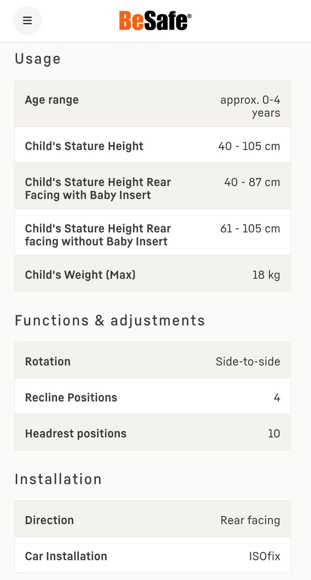Image resolution: width=311 pixels, height=580 pixels.
Task: Click the Installation section heading
Action: click(x=58, y=479)
